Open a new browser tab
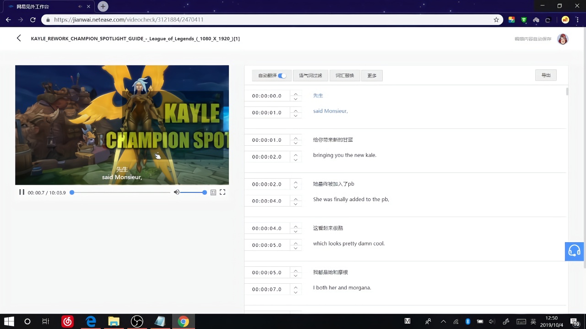 [x=103, y=6]
